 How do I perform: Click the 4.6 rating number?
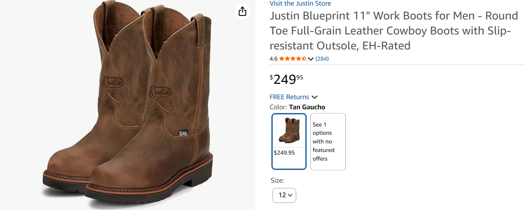[274, 59]
